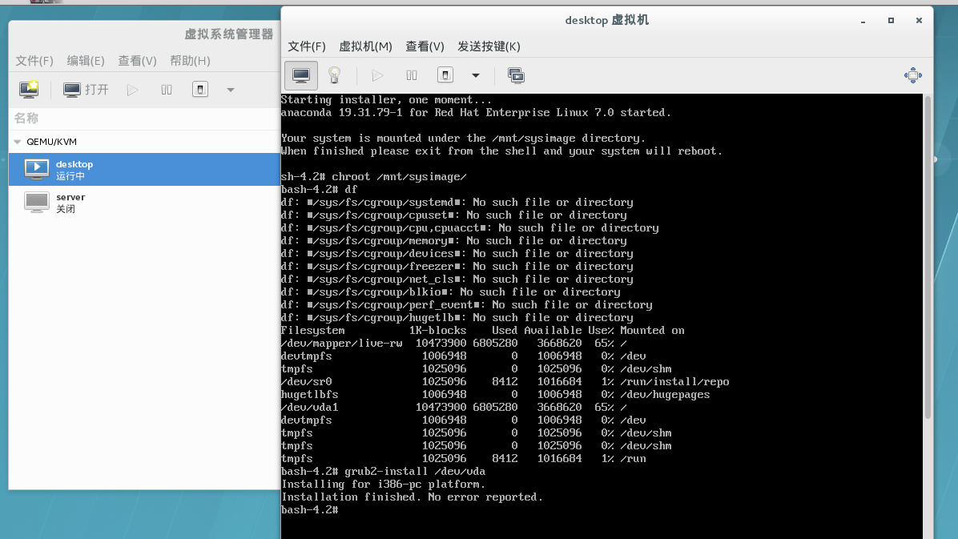Click the desktop VM running monitor icon
This screenshot has width=958, height=539.
point(37,169)
